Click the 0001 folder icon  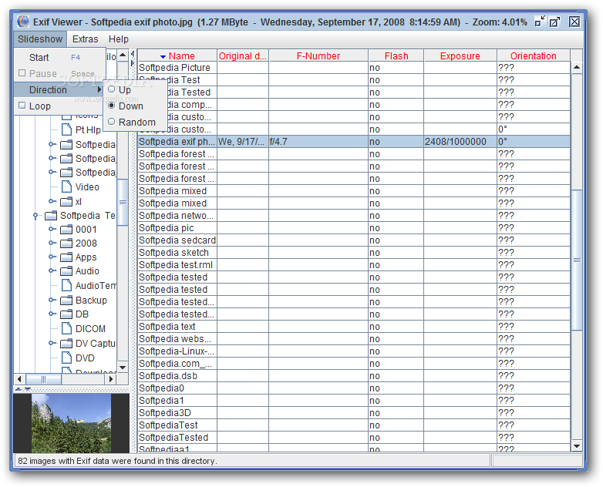66,230
